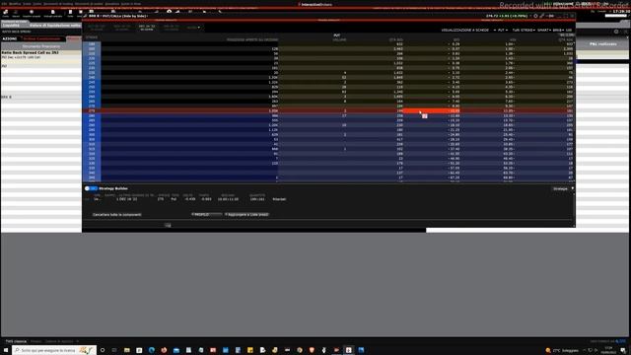Open the taskbar weather widget showing 27°C
The width and height of the screenshot is (631, 355).
point(562,351)
